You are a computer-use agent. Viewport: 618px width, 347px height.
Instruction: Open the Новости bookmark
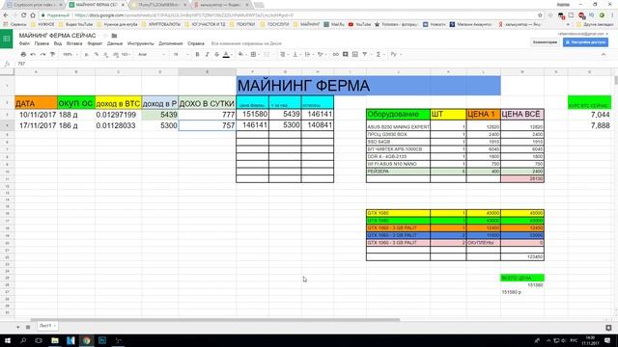point(434,24)
